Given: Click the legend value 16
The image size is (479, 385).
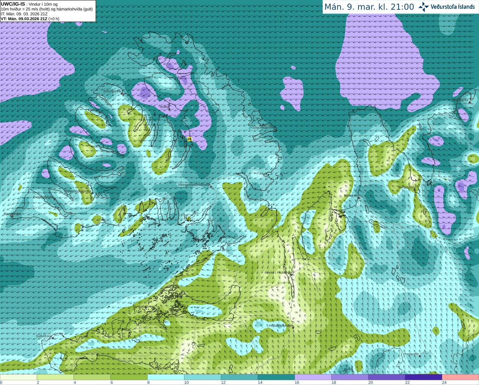Looking at the screenshot, I should click(297, 382).
